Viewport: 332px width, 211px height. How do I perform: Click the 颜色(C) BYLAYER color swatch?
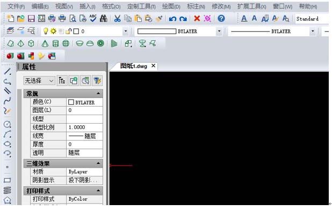click(x=71, y=102)
